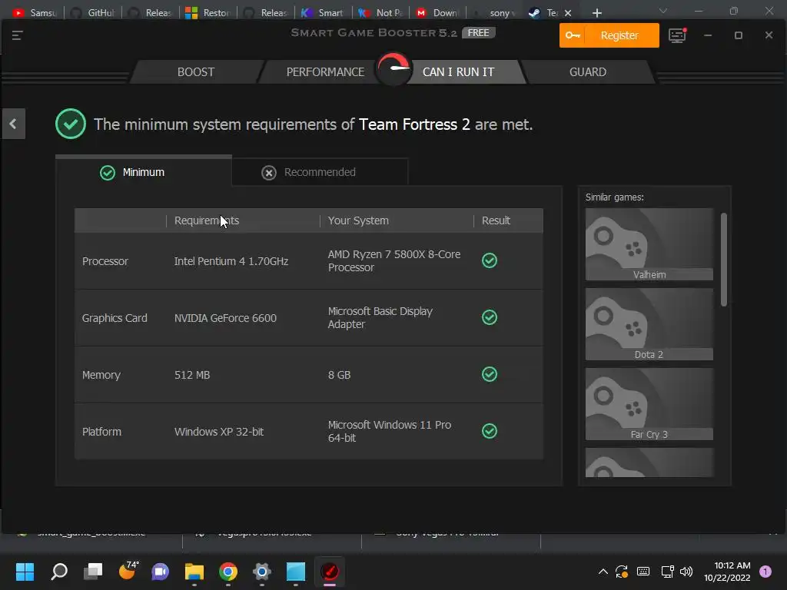The width and height of the screenshot is (787, 590).
Task: Switch to the Samsu YouTube browser tab
Action: point(34,12)
